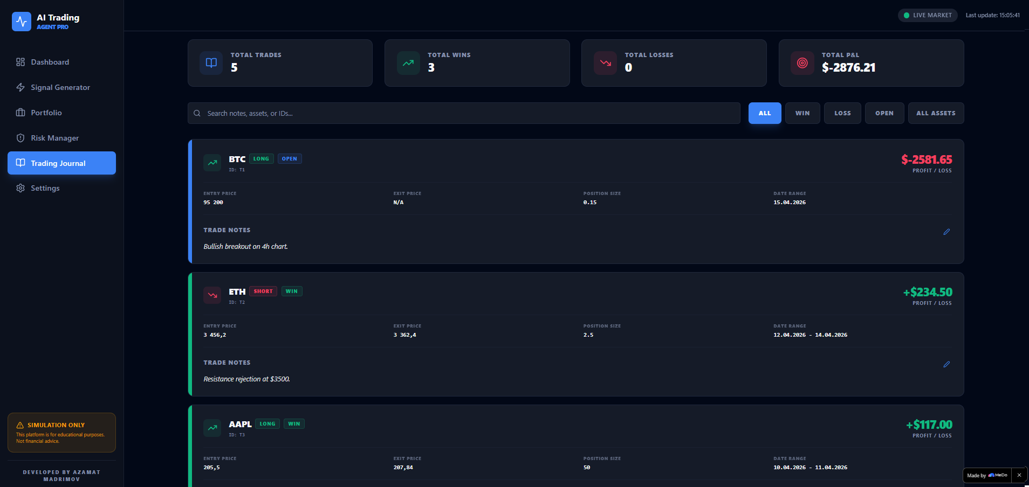Image resolution: width=1029 pixels, height=487 pixels.
Task: Click the Total Losses trending-down icon
Action: pyautogui.click(x=605, y=63)
